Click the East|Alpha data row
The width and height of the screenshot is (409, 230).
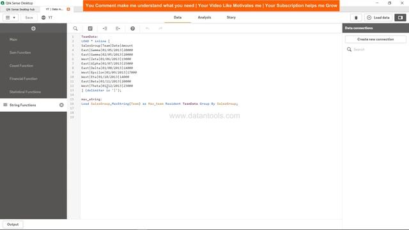click(x=107, y=63)
